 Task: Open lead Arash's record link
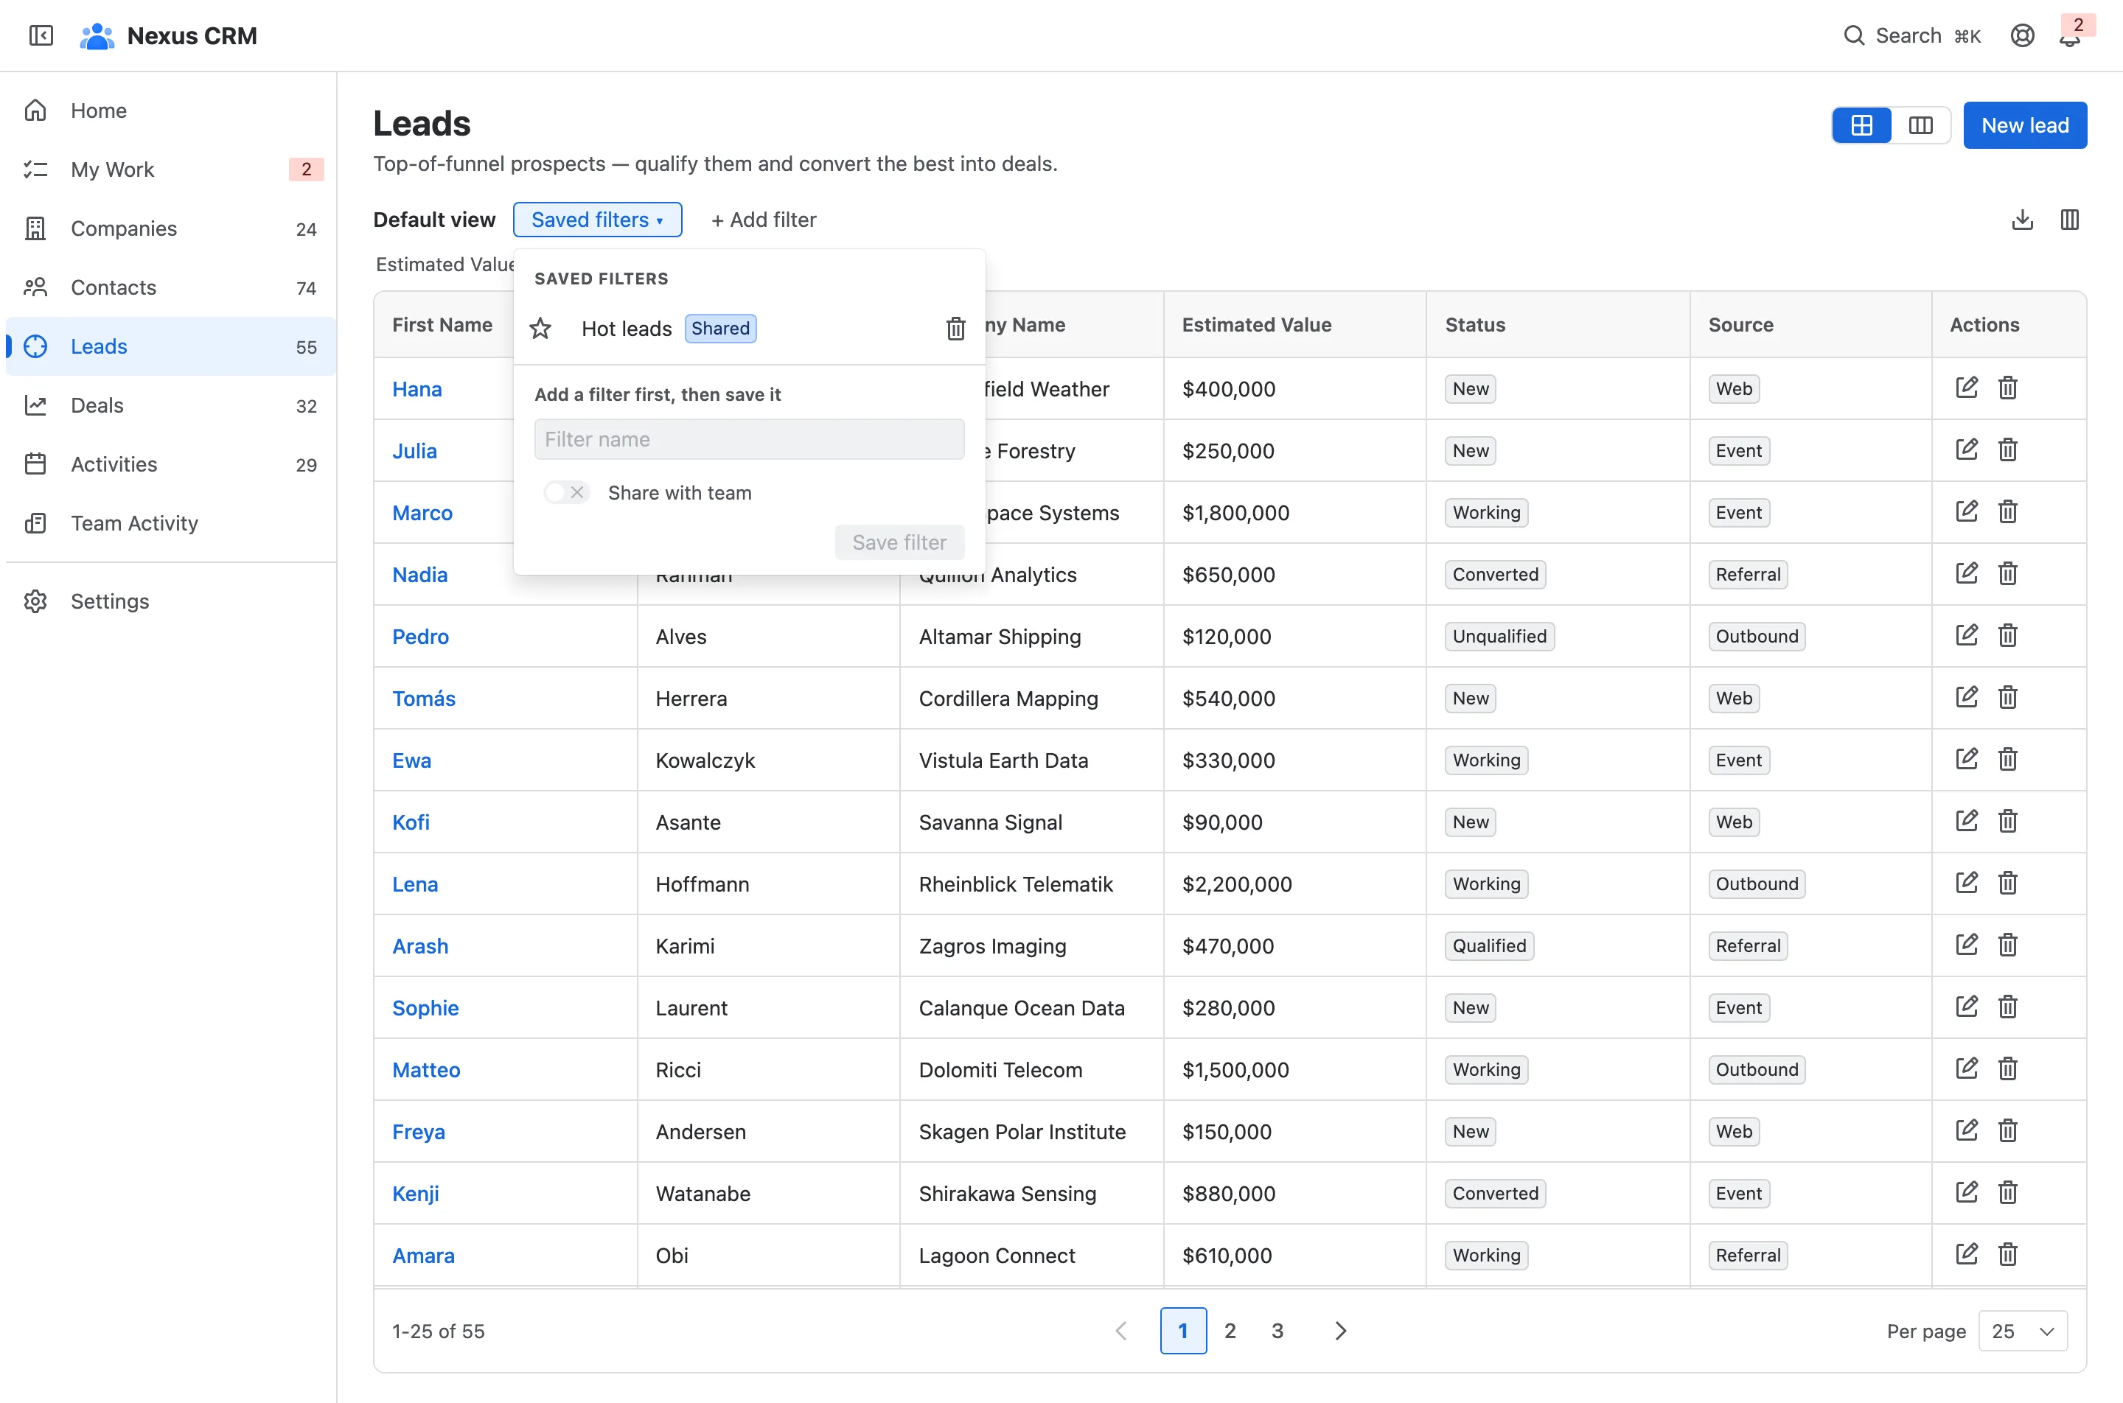[x=419, y=946]
